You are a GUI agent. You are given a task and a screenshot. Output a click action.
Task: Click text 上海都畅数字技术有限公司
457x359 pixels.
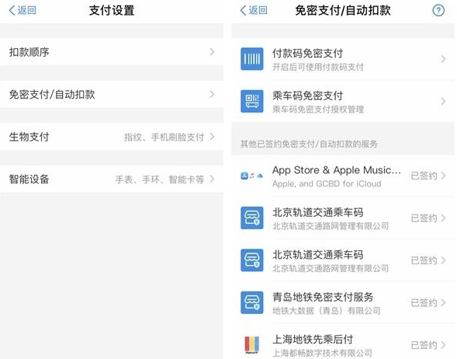click(322, 353)
